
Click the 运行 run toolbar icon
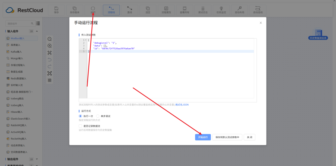[x=93, y=10]
